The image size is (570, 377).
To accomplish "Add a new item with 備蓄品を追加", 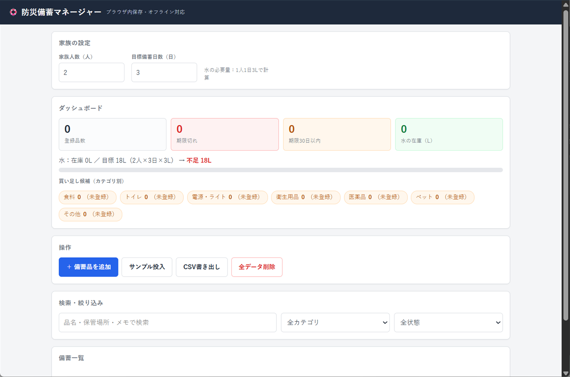I will pyautogui.click(x=88, y=267).
